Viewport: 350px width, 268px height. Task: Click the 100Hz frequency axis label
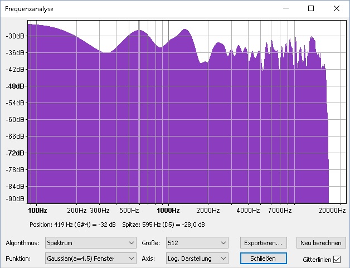[x=37, y=211]
